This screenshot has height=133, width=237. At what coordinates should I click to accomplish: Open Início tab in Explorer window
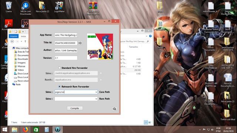click(23, 36)
